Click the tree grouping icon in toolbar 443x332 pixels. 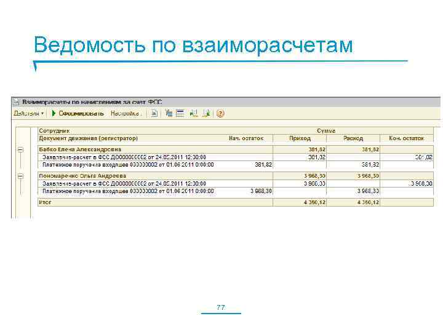pos(169,114)
